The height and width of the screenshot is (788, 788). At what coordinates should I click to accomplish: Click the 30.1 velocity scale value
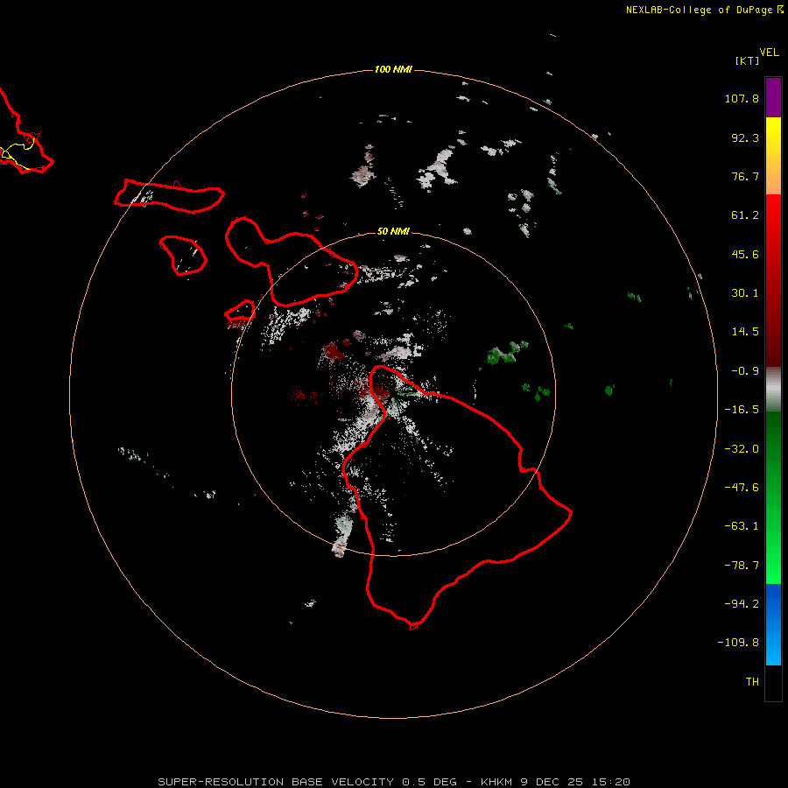[x=745, y=293]
